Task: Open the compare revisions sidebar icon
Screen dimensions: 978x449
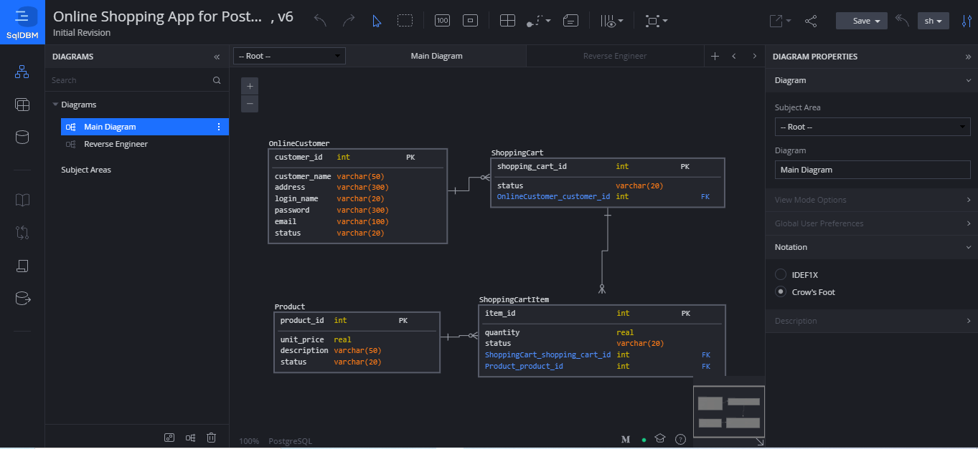Action: (22, 232)
